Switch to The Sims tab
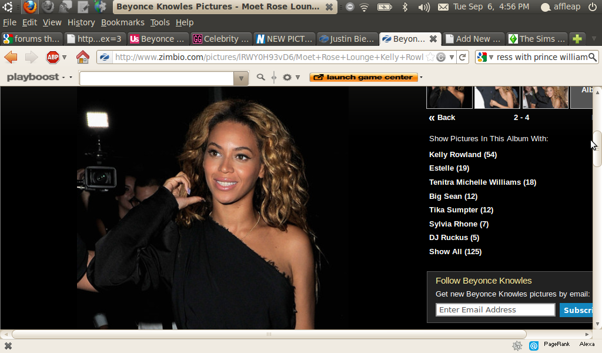The width and height of the screenshot is (602, 353). [x=537, y=39]
